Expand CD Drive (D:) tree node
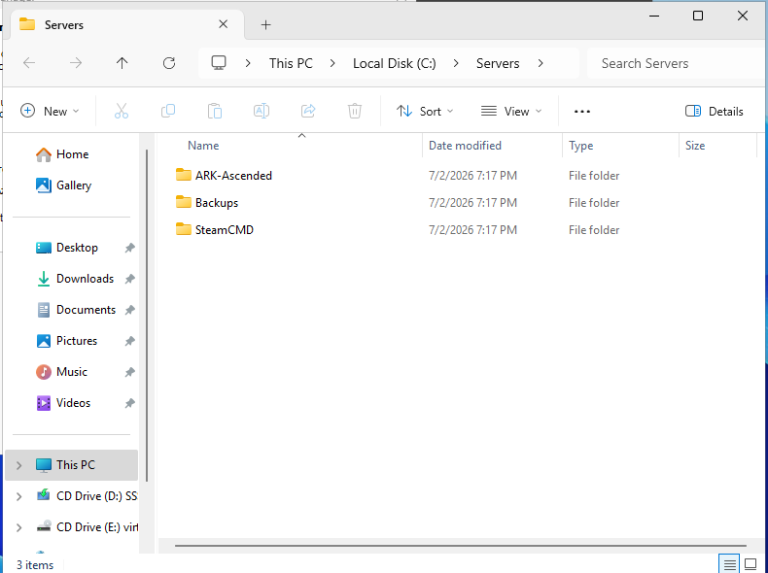768x573 pixels. [19, 496]
